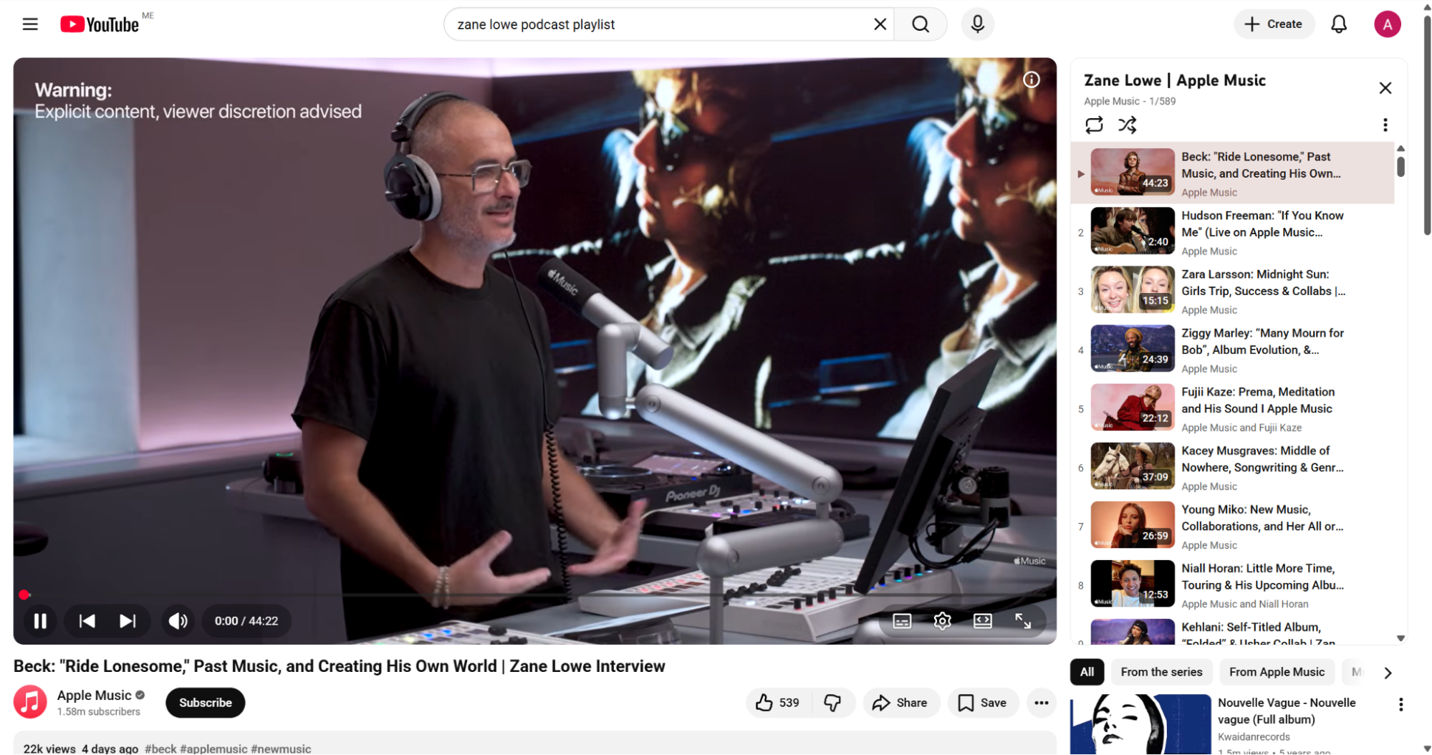Save video to a playlist
1432x755 pixels.
click(983, 703)
